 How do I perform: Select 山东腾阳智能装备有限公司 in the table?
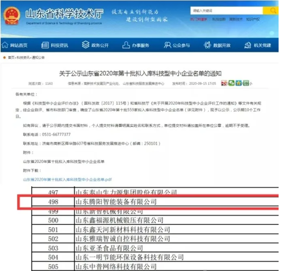point(116,202)
